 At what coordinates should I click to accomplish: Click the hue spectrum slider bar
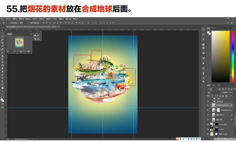[233, 57]
